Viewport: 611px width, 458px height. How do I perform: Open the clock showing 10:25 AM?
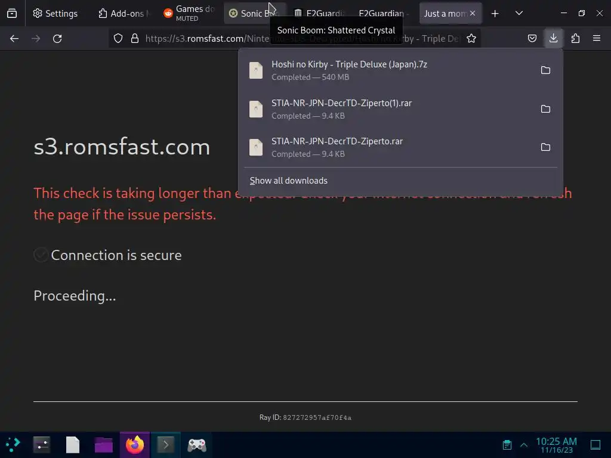pyautogui.click(x=557, y=445)
